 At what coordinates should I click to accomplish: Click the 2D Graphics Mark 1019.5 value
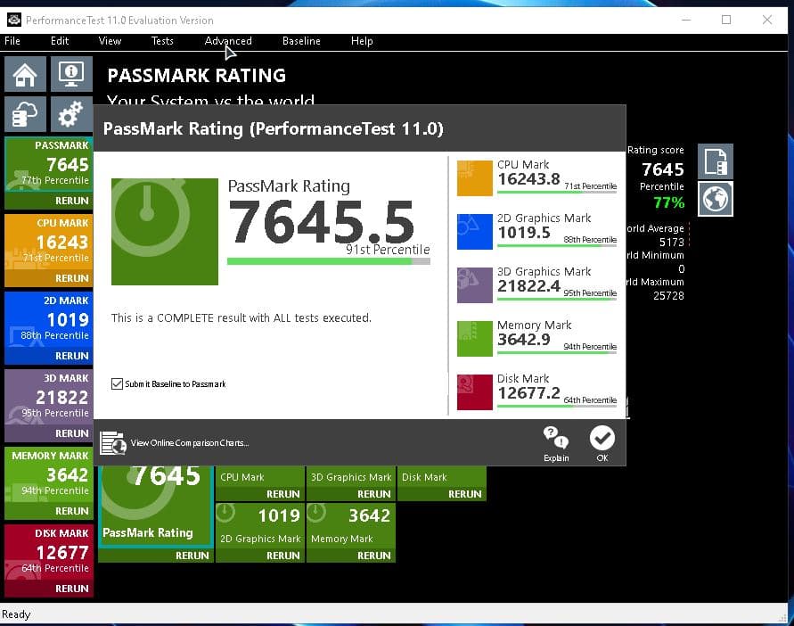click(x=524, y=233)
